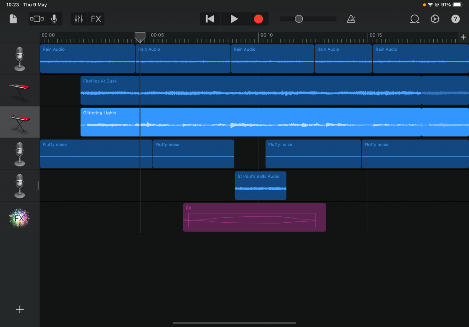Tap the 10:23 clock in status bar
The height and width of the screenshot is (327, 469).
12,5
